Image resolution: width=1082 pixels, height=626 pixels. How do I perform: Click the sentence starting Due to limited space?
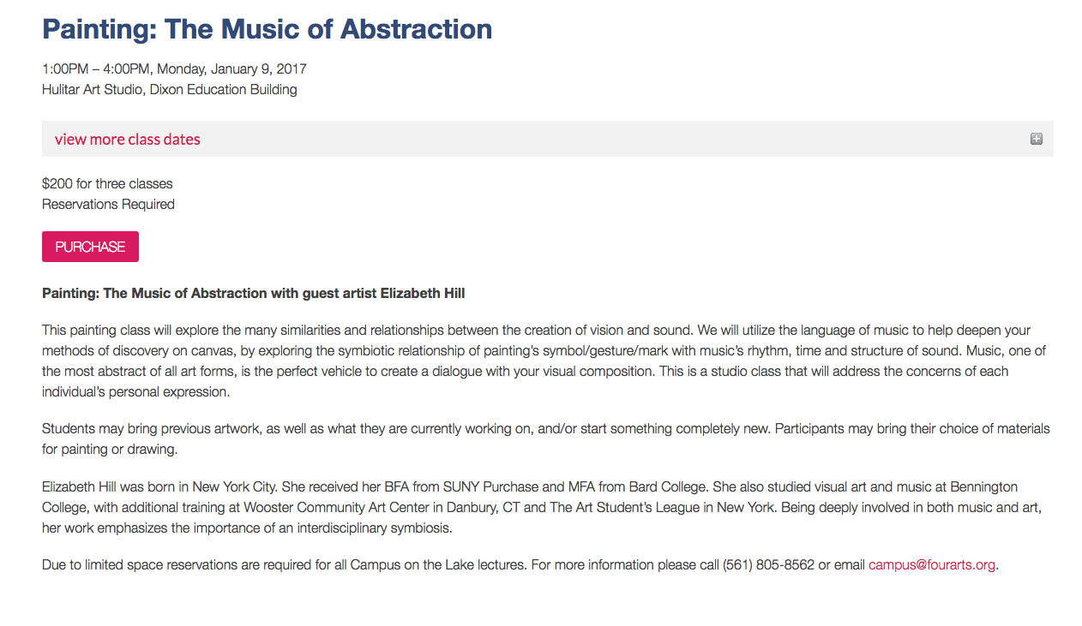coord(520,564)
